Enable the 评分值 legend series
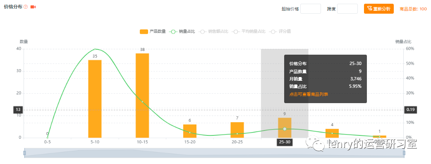 pos(280,31)
